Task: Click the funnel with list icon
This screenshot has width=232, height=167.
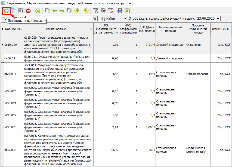Action: [x=103, y=11]
